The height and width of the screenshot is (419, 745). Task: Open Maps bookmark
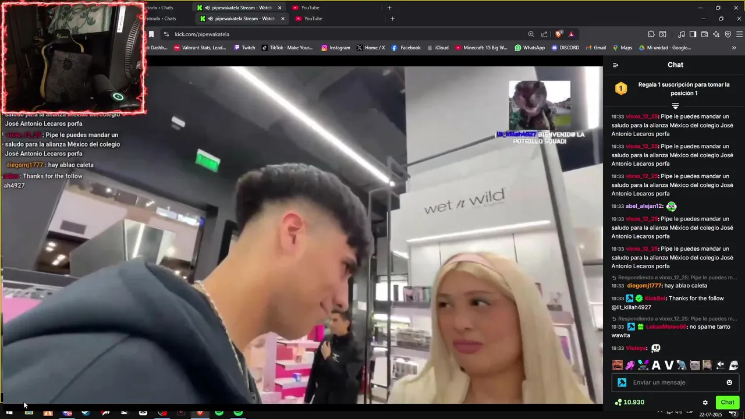tap(622, 48)
